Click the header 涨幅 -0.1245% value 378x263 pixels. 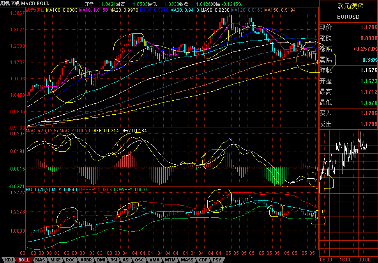click(231, 4)
